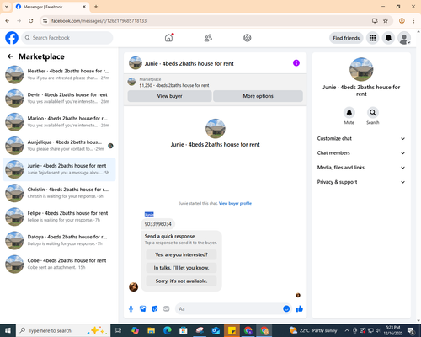Open Christin's conversation in the list
421x337 pixels.
click(x=59, y=193)
